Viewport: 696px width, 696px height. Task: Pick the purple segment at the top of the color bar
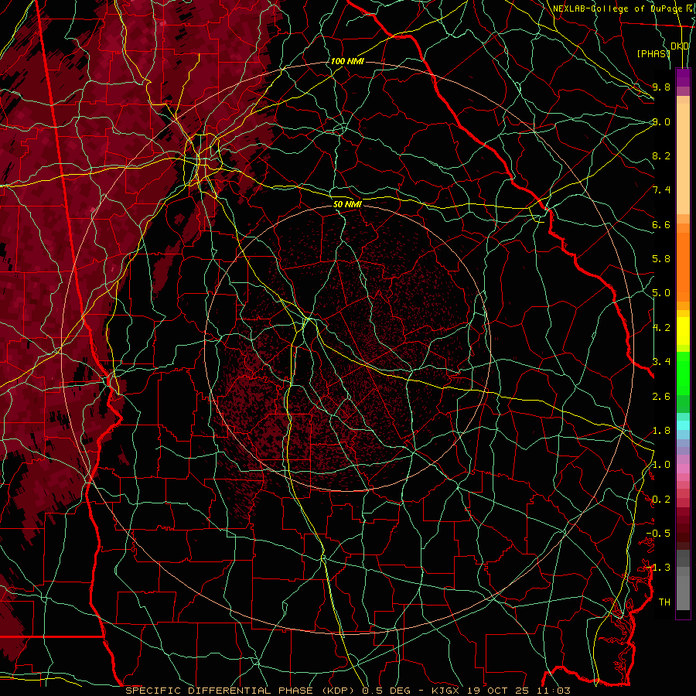click(x=683, y=77)
